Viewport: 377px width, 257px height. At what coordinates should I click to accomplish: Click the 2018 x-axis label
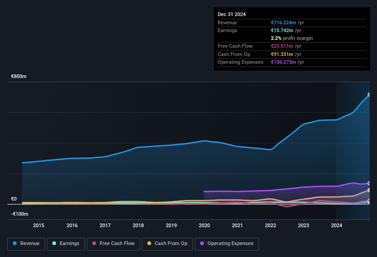(138, 225)
